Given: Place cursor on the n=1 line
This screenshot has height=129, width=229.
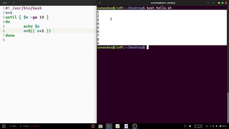Looking at the screenshot, I should coord(9,13).
